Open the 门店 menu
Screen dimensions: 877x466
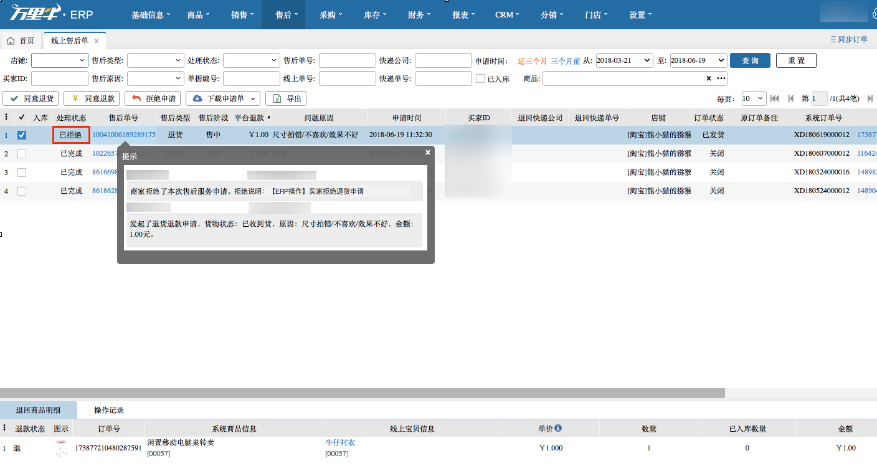coord(596,14)
